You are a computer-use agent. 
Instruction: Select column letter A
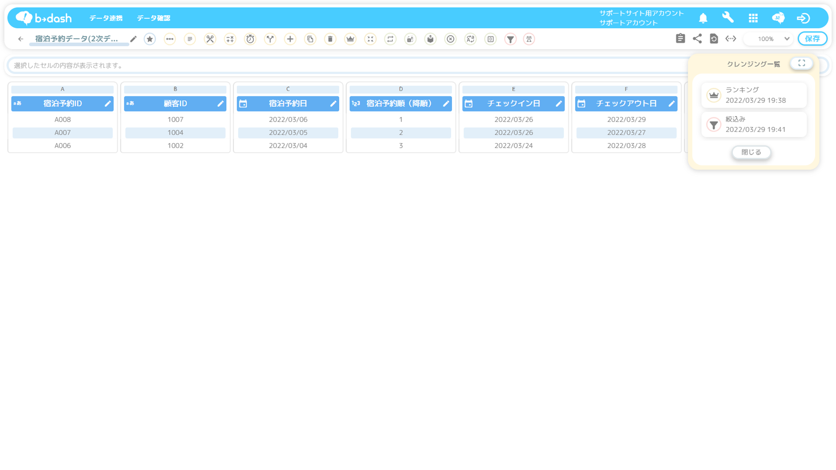(62, 89)
